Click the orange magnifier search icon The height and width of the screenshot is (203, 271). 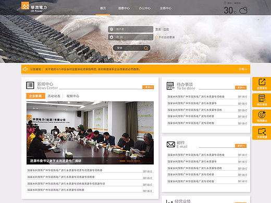tap(146, 48)
